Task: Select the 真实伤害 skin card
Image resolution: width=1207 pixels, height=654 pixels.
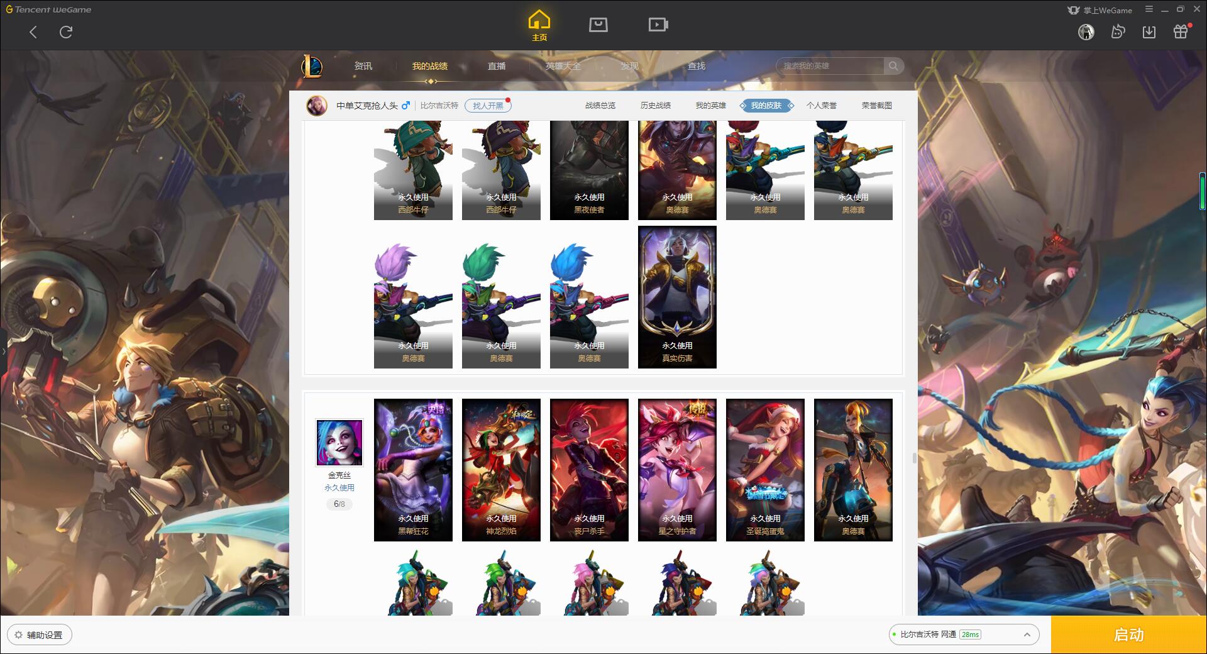Action: pos(677,297)
